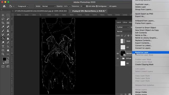
Task: Select the Zoom tool
Action: click(x=3, y=54)
